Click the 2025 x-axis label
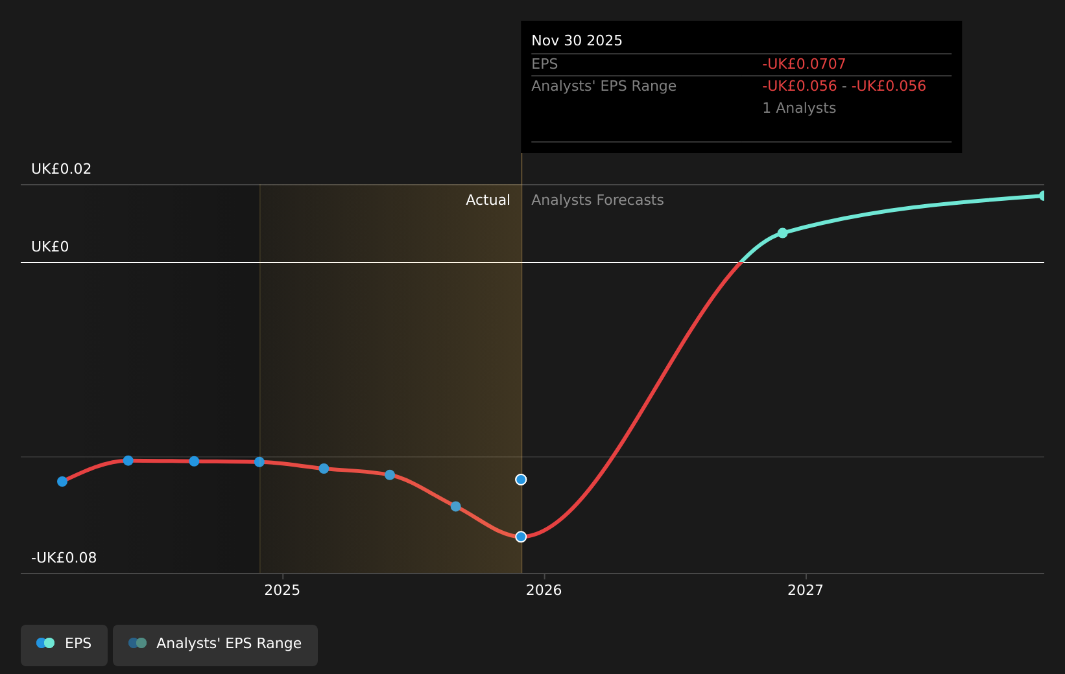The image size is (1065, 674). tap(282, 590)
